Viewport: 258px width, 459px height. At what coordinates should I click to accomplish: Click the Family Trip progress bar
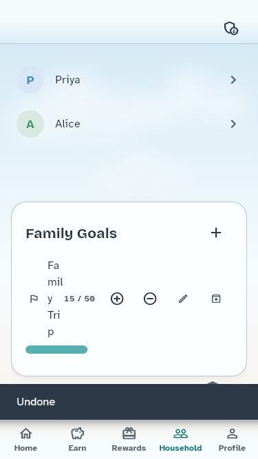tap(56, 350)
